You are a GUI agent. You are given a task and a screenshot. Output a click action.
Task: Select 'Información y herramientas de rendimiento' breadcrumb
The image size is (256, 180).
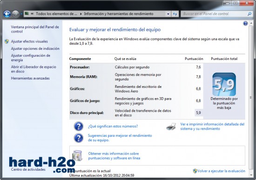119,13
